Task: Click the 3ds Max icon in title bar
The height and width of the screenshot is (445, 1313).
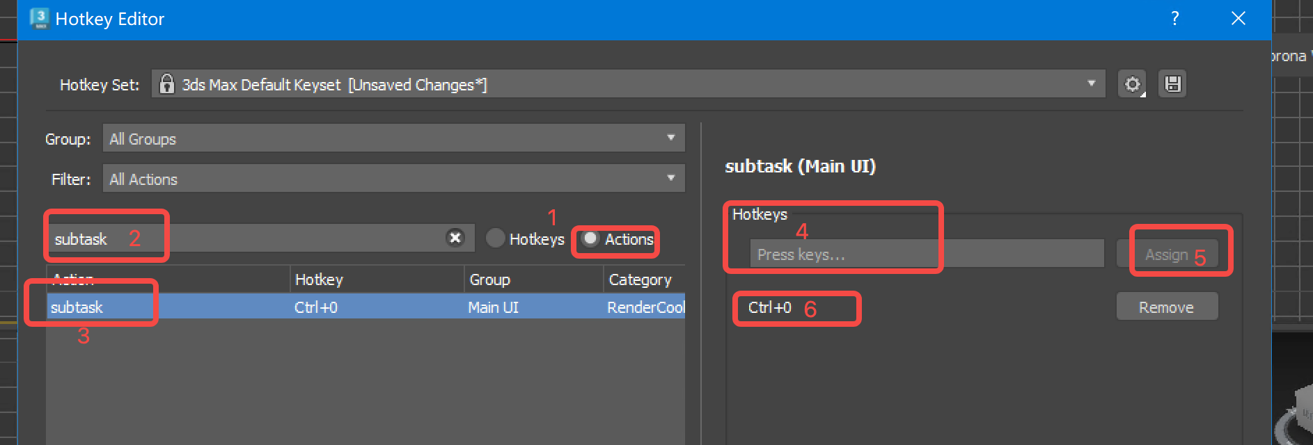Action: pyautogui.click(x=40, y=19)
